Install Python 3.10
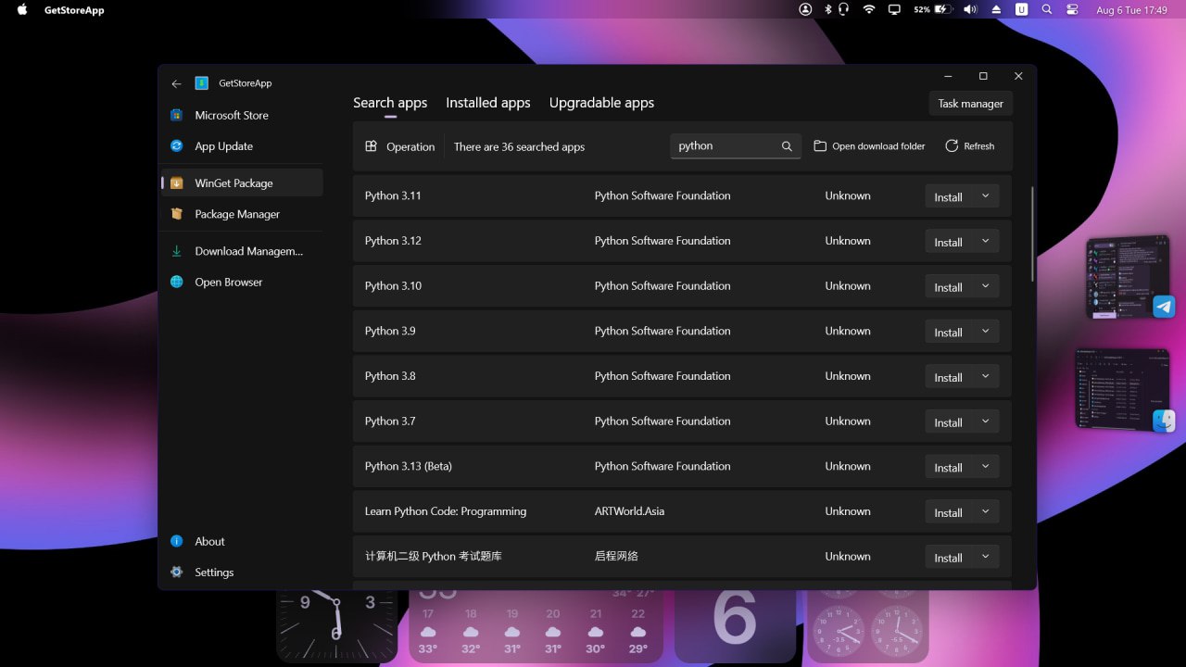 tap(948, 287)
